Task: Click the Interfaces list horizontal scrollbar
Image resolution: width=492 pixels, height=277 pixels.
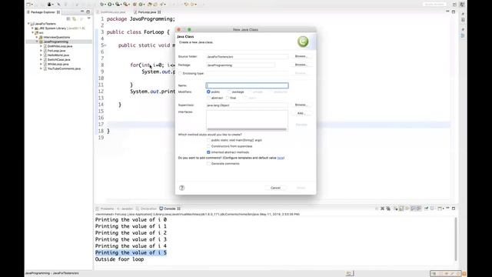Action: coord(247,129)
